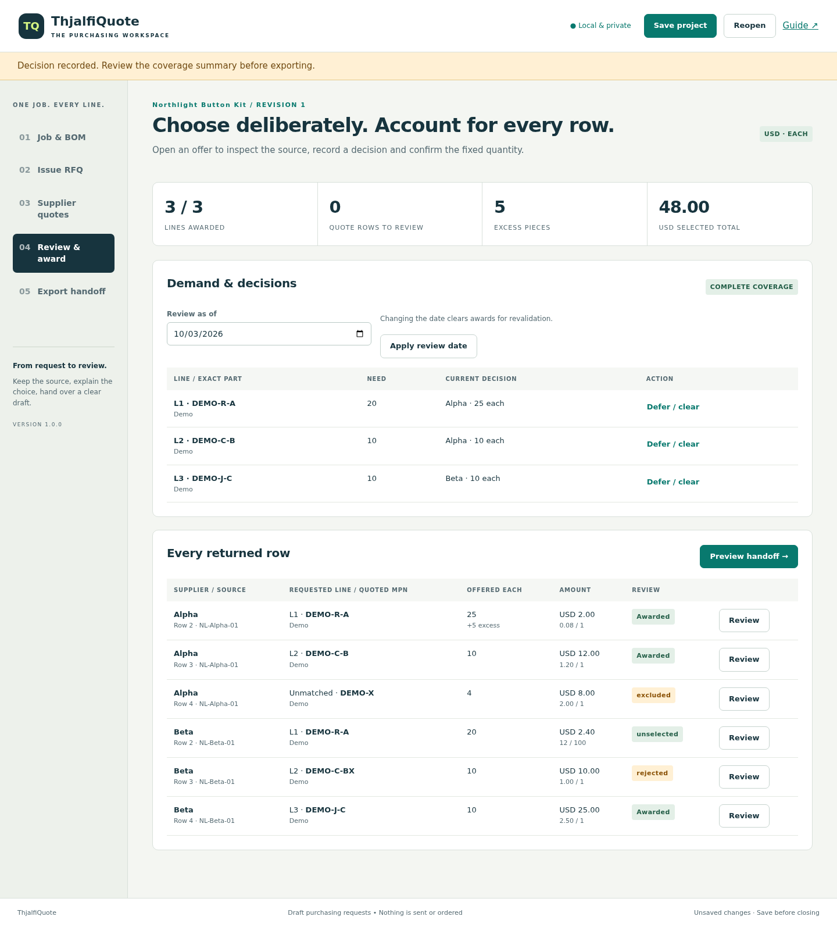Click the COMPLETE COVERAGE badge

coord(752,287)
